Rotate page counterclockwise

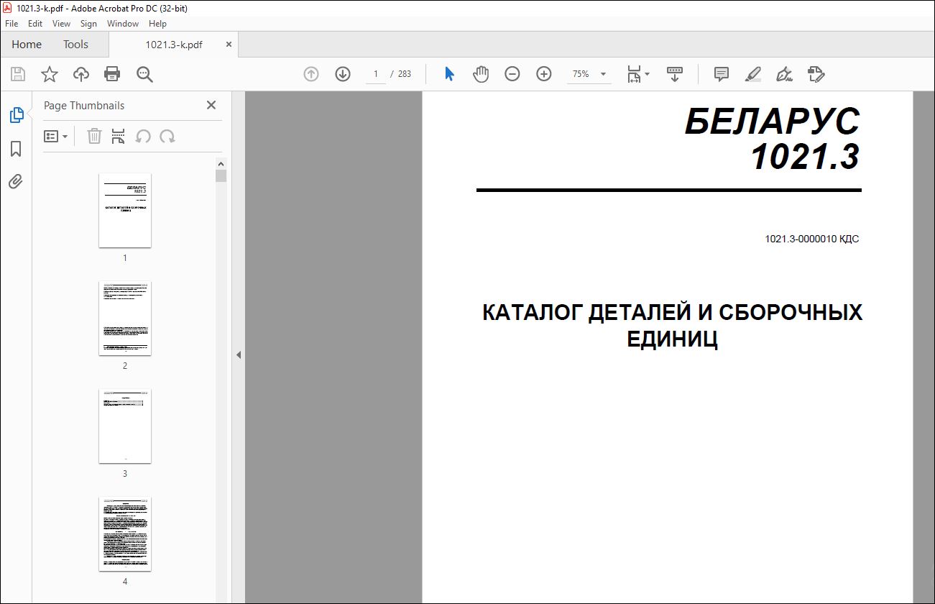[x=143, y=136]
